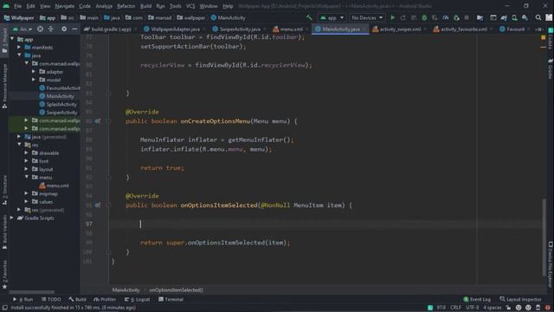Click the override gutter icon beside onOptionsItemSelected
The width and height of the screenshot is (554, 312).
[98, 205]
